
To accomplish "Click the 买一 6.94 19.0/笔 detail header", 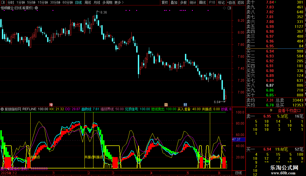I will tap(275, 149).
